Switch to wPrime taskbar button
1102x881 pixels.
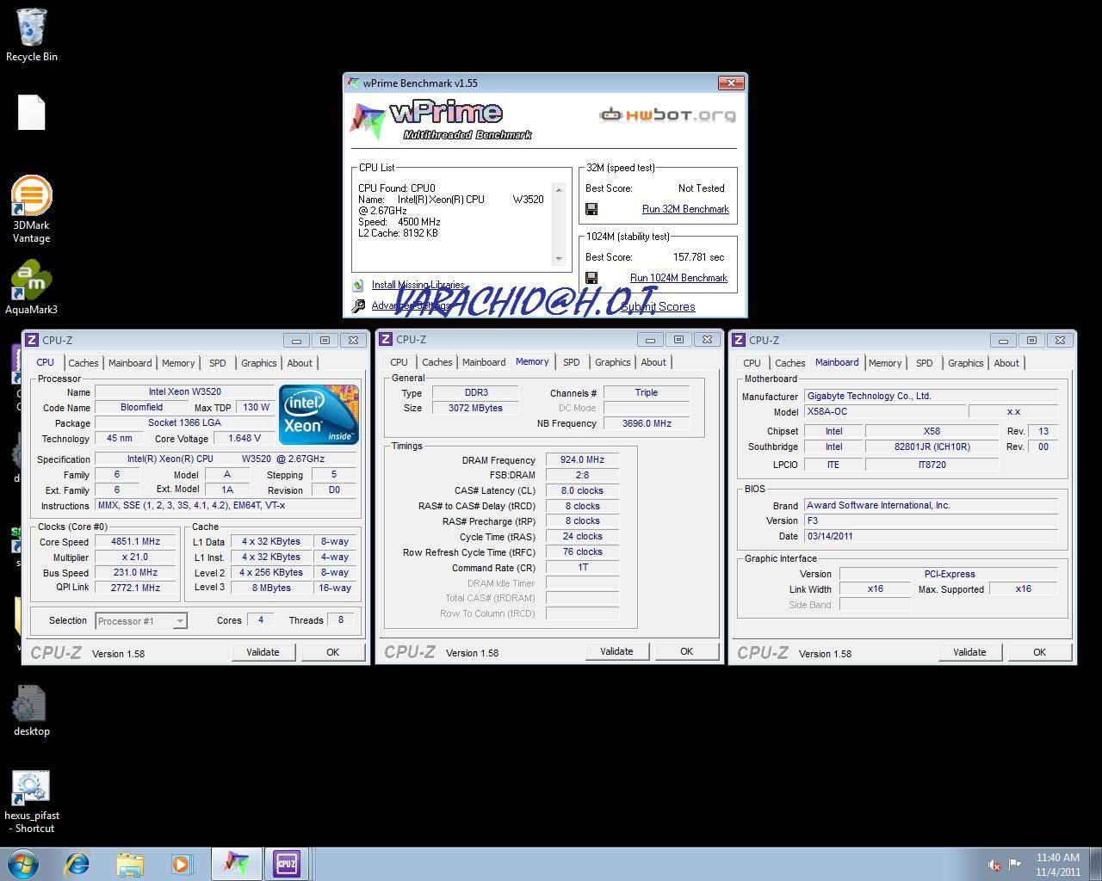tap(236, 863)
